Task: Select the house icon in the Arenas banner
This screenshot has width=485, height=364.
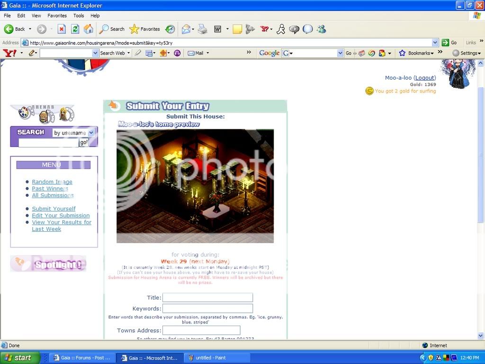Action: [44, 117]
